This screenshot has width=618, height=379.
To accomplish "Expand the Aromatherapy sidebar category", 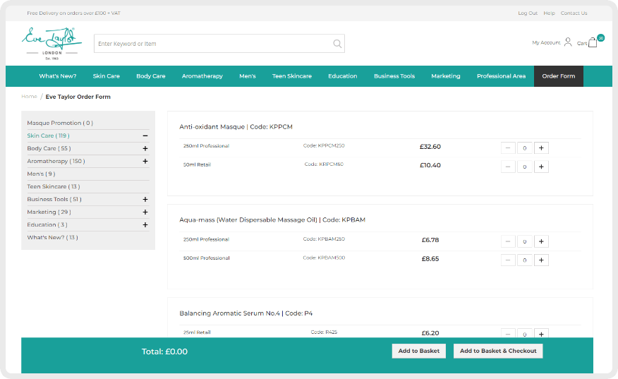I will click(x=145, y=162).
